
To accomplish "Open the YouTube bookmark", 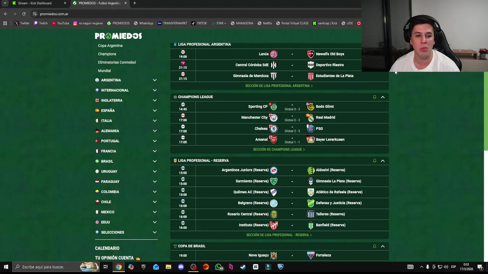I will [x=60, y=23].
